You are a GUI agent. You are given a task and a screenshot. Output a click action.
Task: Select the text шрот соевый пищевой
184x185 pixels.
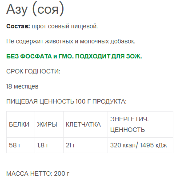tap(65, 27)
